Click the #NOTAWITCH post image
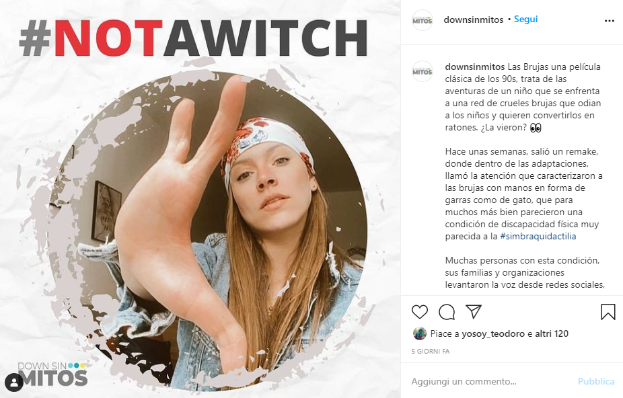 200,199
